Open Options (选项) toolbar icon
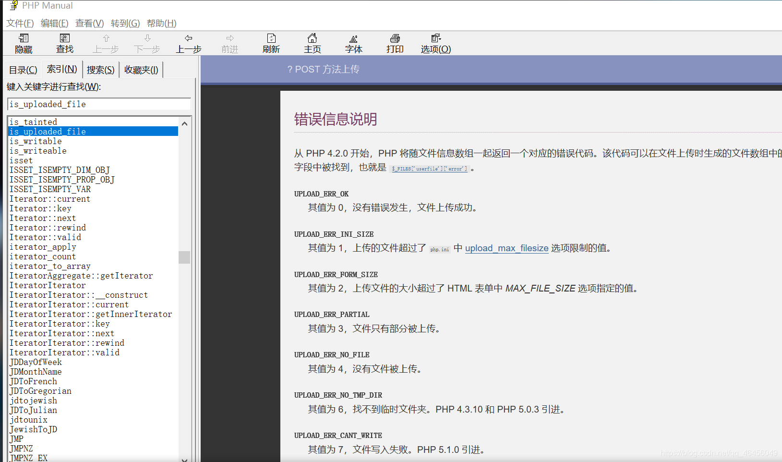The width and height of the screenshot is (782, 462). coord(436,38)
